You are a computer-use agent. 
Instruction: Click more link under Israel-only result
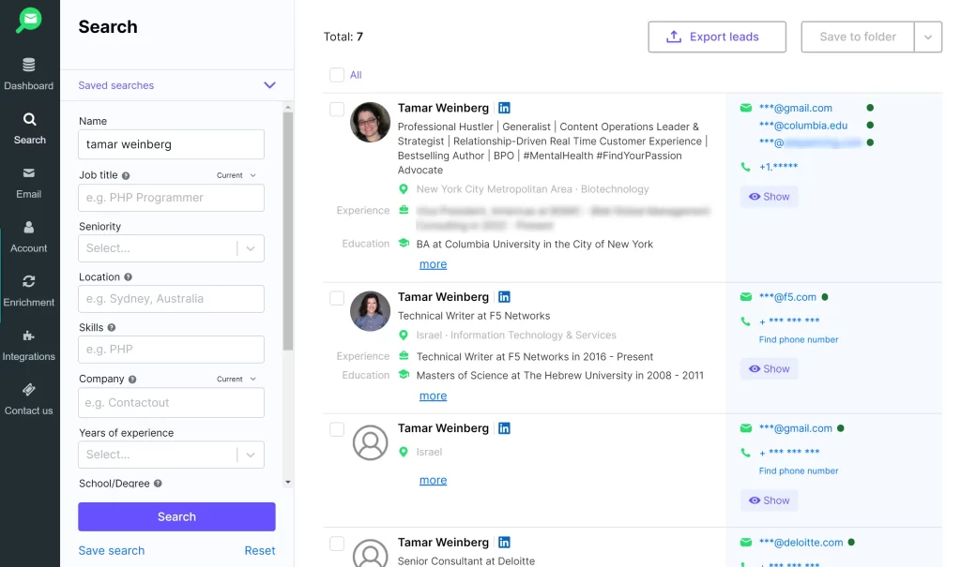point(434,481)
